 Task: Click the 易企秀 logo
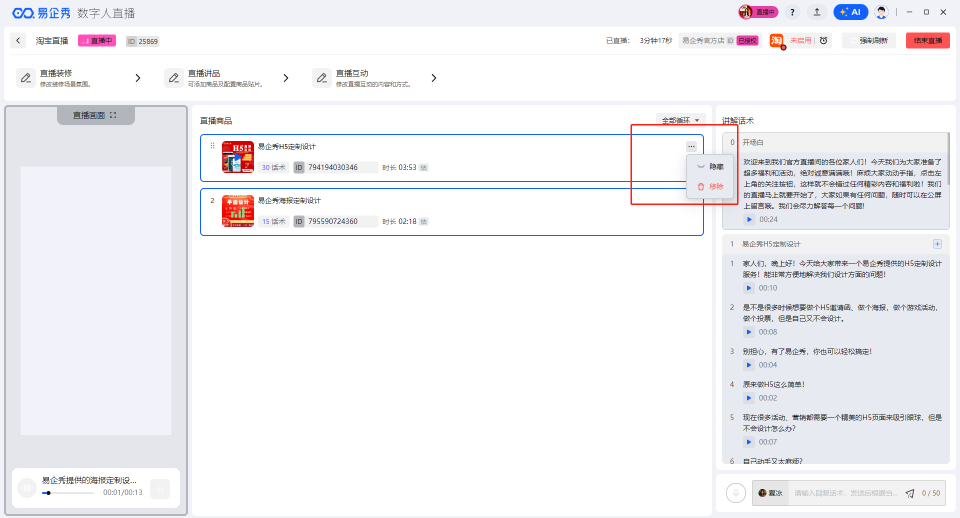click(x=41, y=13)
